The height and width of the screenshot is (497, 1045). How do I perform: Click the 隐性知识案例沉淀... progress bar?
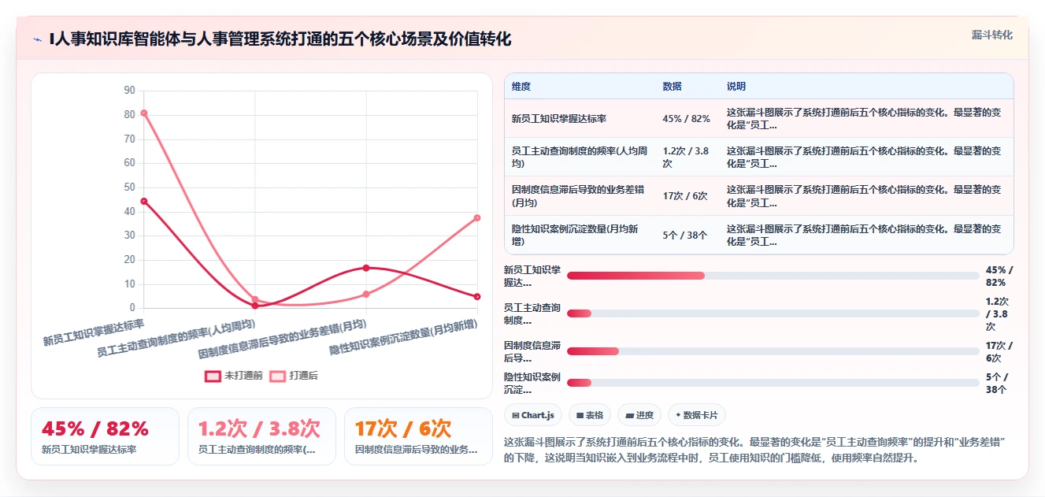tap(773, 383)
